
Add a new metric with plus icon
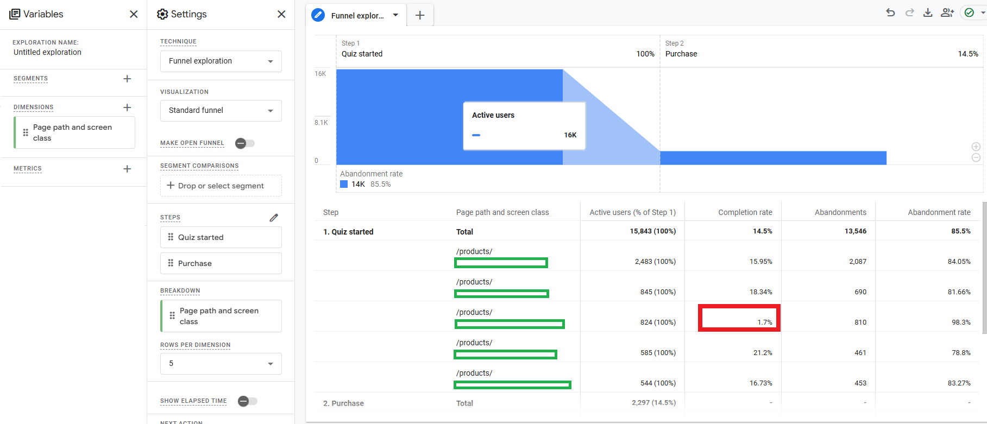click(127, 169)
